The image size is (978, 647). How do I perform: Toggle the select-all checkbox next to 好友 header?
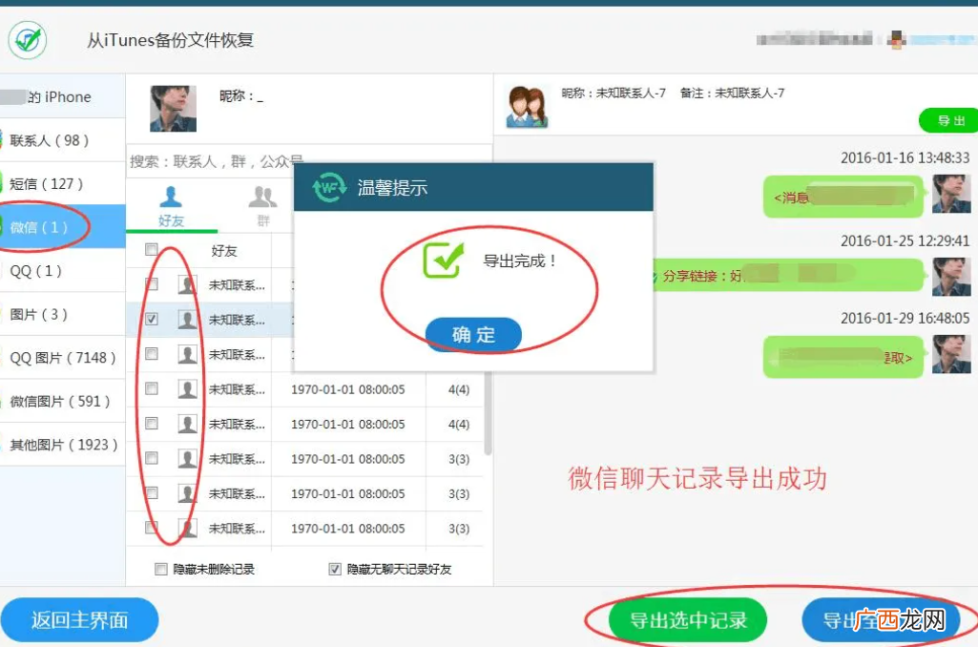tap(151, 250)
